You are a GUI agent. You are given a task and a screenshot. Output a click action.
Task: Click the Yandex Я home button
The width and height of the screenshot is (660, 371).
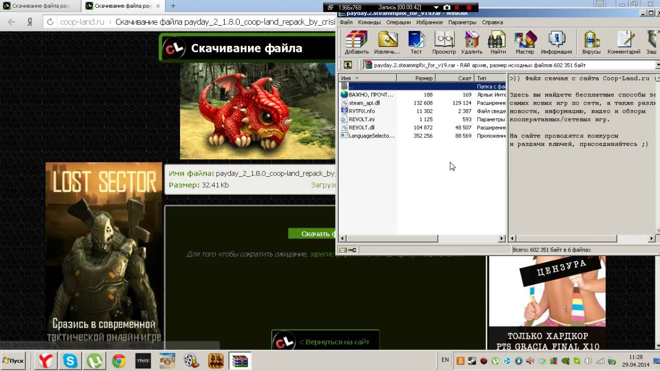click(x=30, y=22)
